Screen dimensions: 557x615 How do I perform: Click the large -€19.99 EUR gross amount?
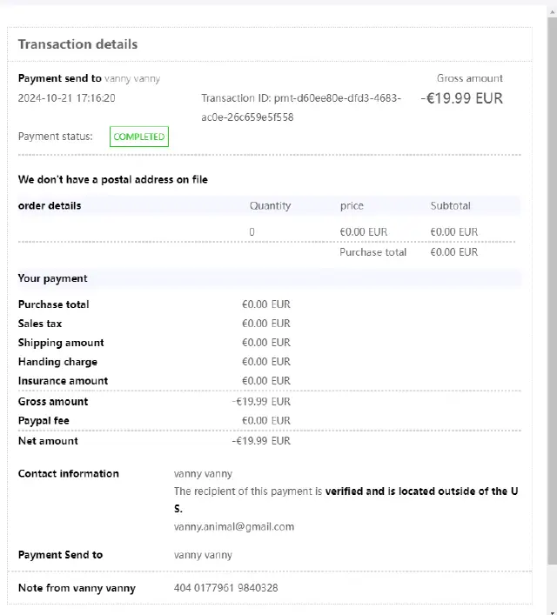point(462,98)
